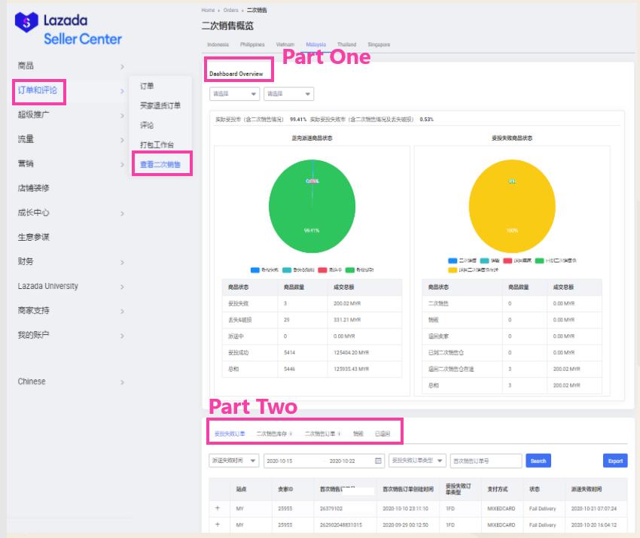
Task: Switch to the Malaysia country tab
Action: tap(316, 44)
